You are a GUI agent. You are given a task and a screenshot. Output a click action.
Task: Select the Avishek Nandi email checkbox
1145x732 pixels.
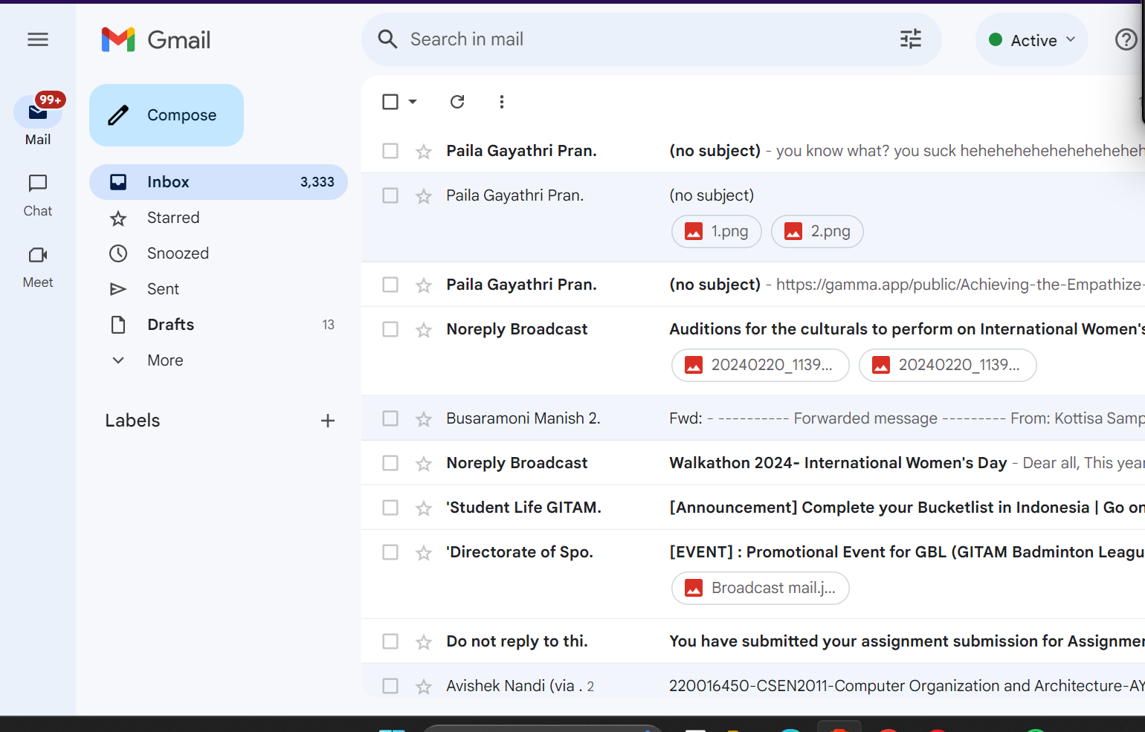coord(390,686)
